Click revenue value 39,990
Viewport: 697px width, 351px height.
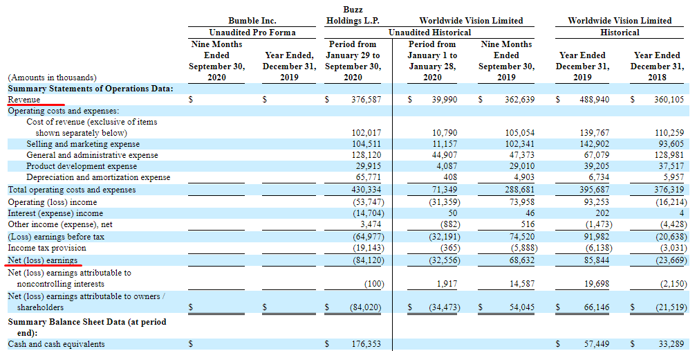445,100
